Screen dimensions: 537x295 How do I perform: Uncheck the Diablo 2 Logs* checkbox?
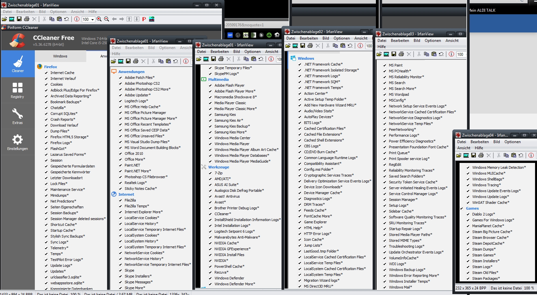pos(468,214)
